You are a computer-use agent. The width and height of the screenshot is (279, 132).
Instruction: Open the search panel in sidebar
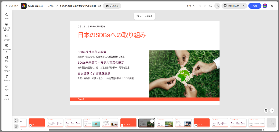tap(7, 16)
